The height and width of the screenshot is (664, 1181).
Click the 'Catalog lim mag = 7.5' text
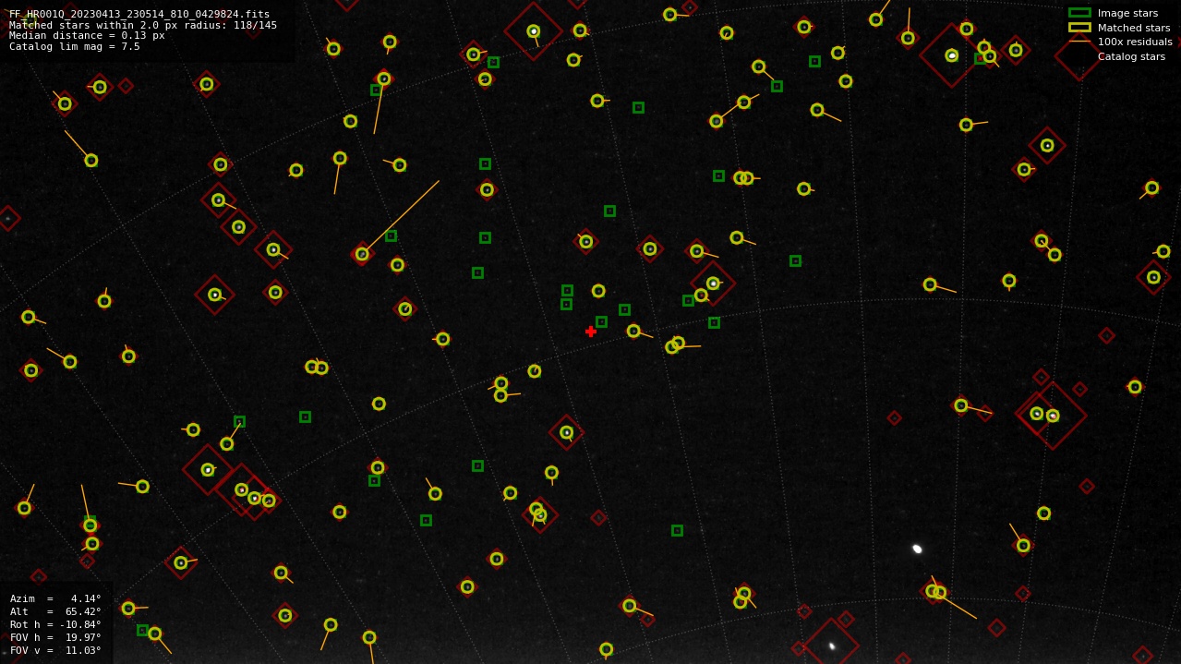[x=75, y=46]
